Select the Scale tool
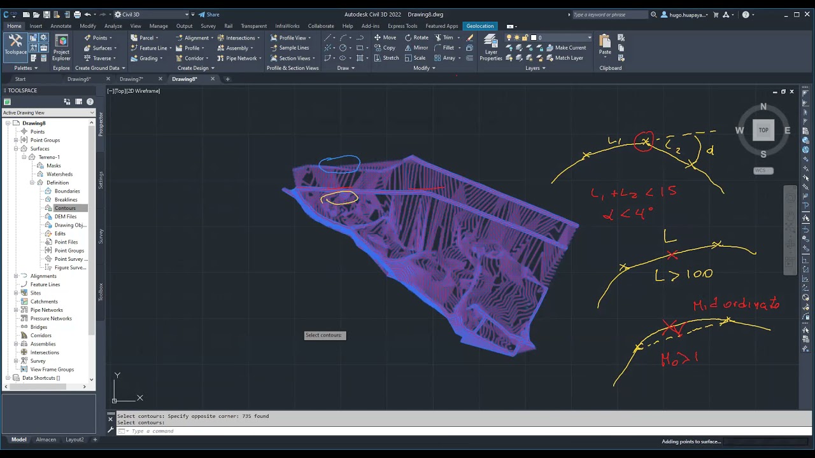Screen dimensions: 815x458 tap(415, 58)
